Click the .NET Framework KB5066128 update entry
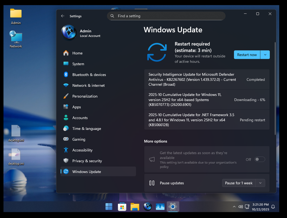This screenshot has width=287, height=218. pos(207,120)
